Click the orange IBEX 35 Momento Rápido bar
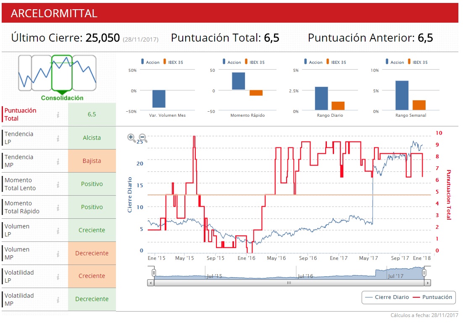This screenshot has width=463, height=325. (256, 93)
